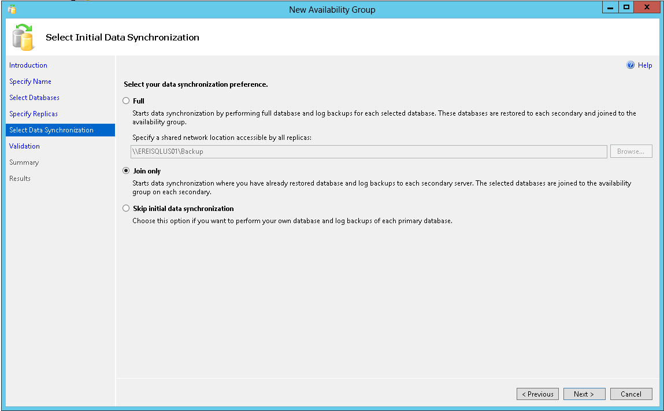This screenshot has width=664, height=411.
Task: Click the Help question mark icon
Action: coord(630,65)
